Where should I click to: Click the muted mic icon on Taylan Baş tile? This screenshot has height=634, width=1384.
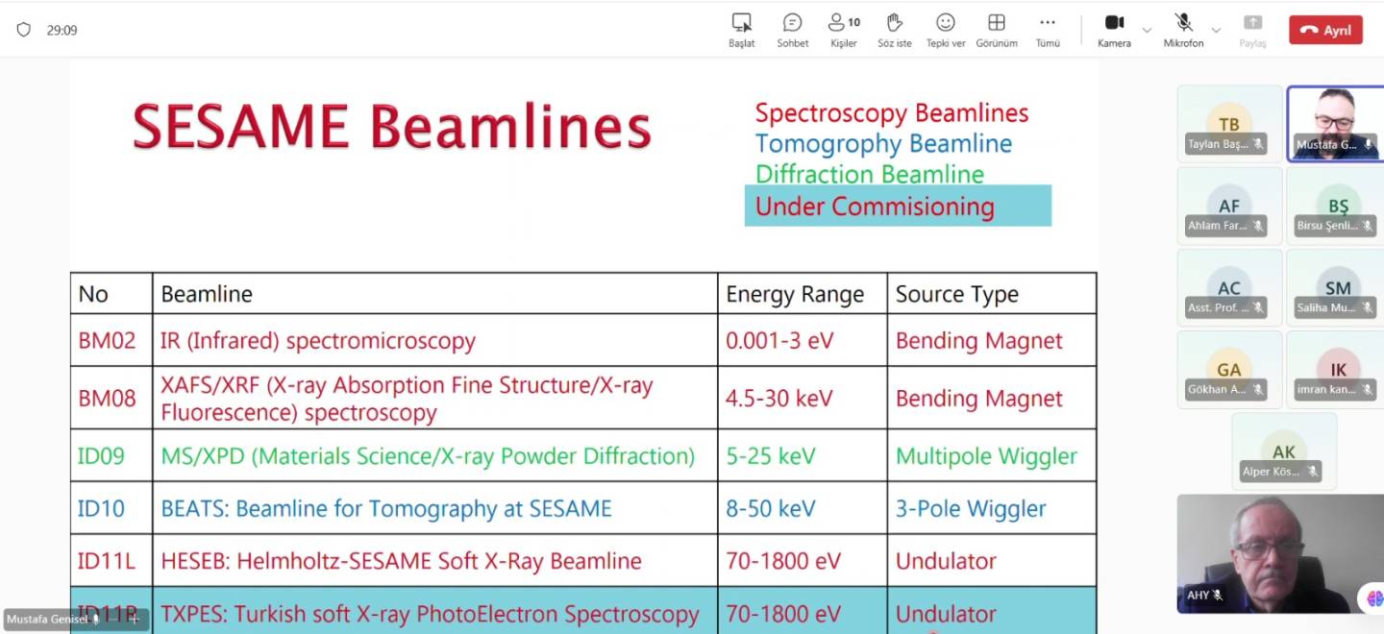pyautogui.click(x=1257, y=144)
